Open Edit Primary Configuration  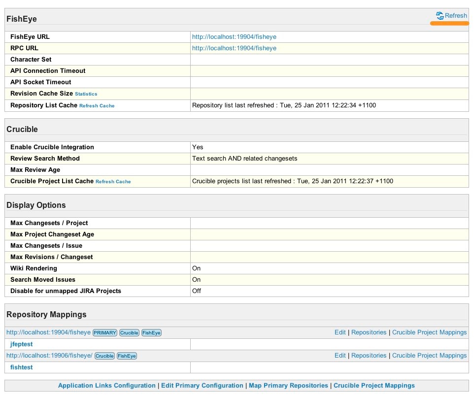[202, 386]
